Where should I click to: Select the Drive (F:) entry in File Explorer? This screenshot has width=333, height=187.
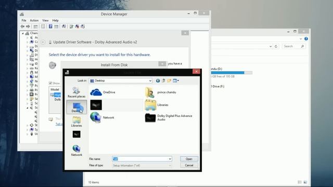[x=217, y=86]
